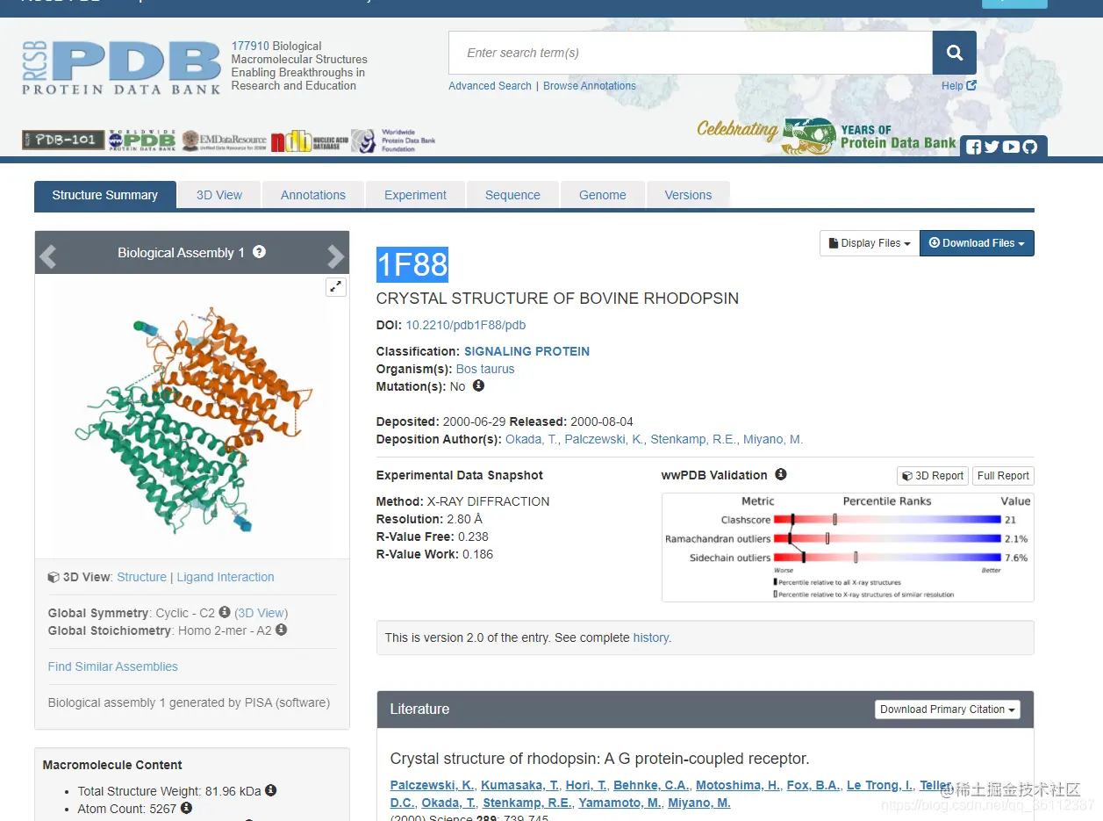Open citation author Behnke, C.A. link
This screenshot has width=1103, height=821.
(x=651, y=785)
